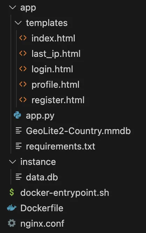Click the HTML icon next to login.html
Viewport: 146px width, 233px height.
23,69
